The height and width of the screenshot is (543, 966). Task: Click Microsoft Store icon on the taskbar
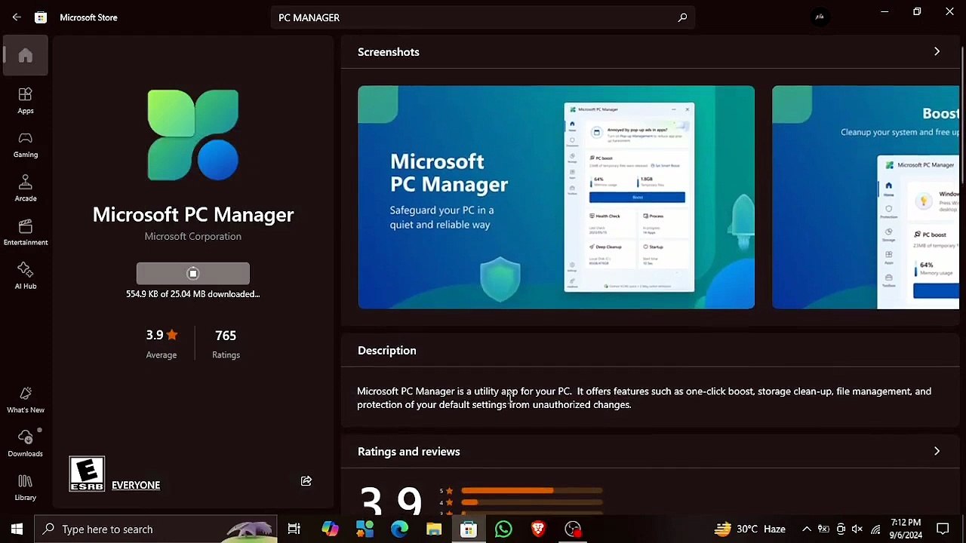point(469,529)
